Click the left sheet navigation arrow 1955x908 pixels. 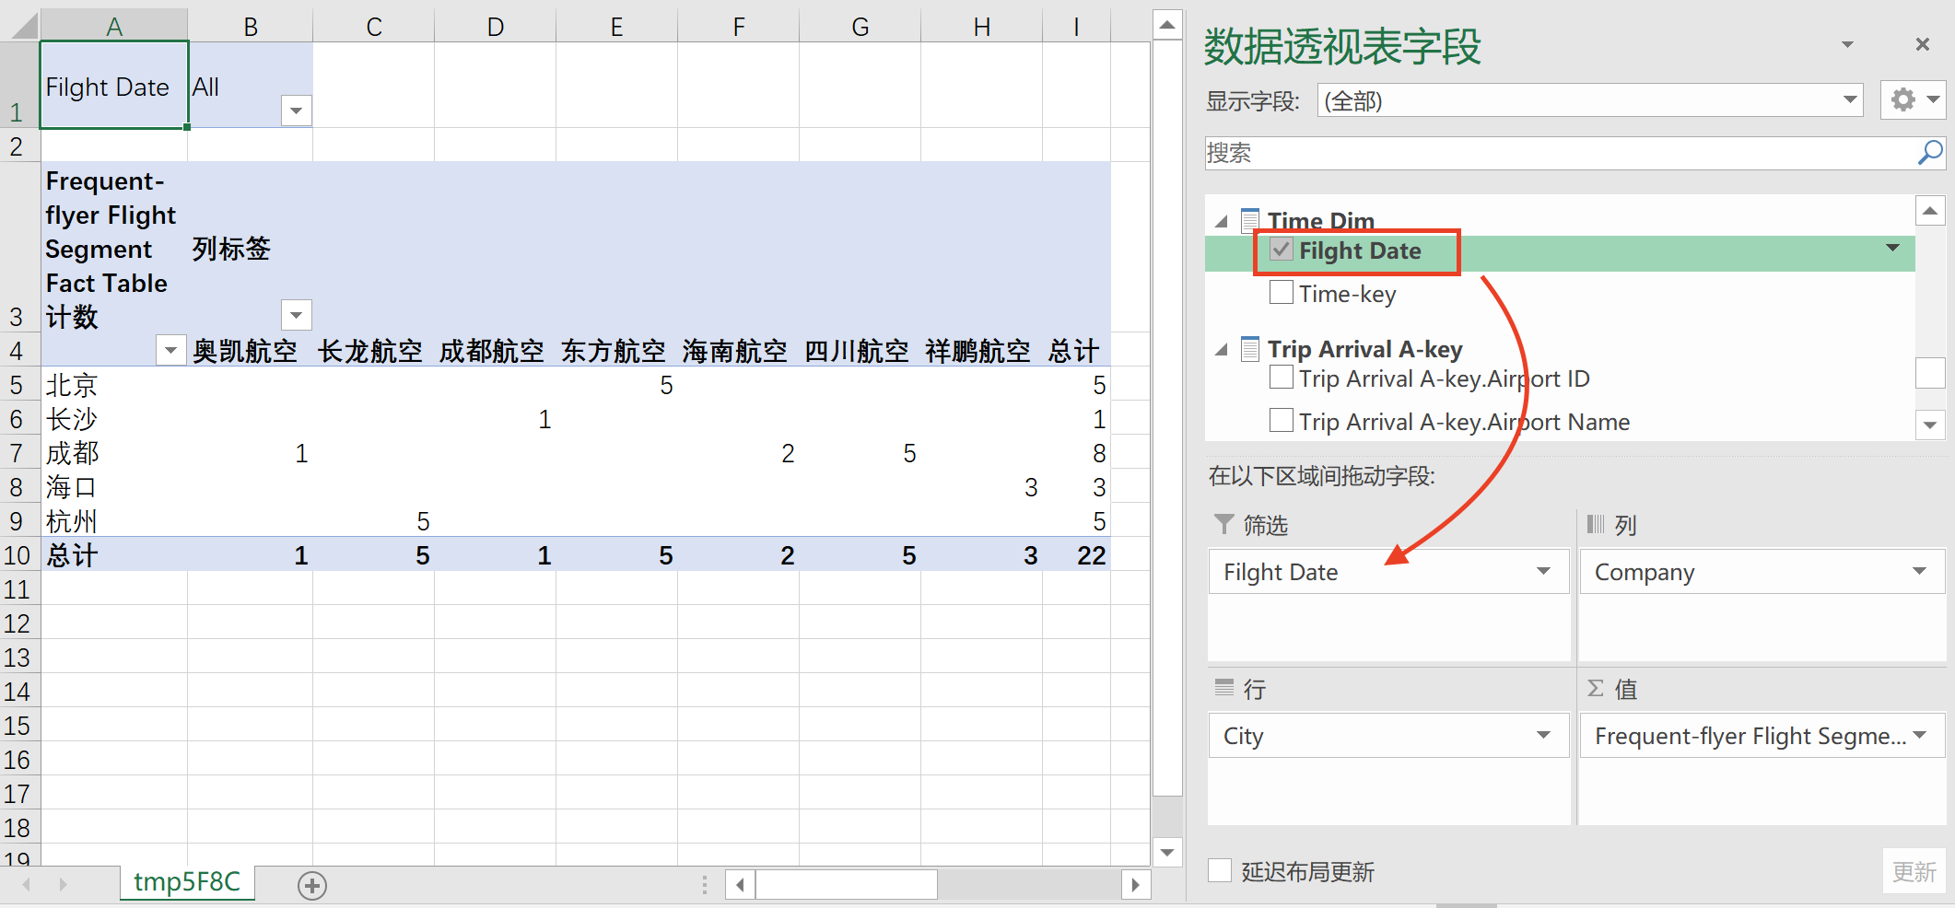[26, 885]
